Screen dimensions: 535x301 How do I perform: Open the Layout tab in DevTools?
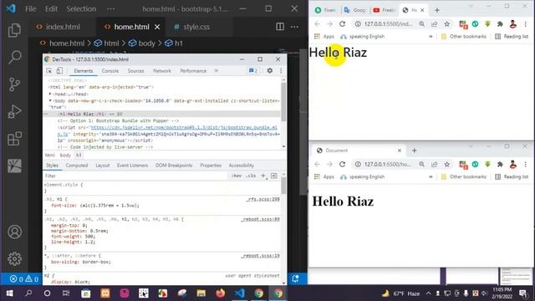tap(102, 166)
